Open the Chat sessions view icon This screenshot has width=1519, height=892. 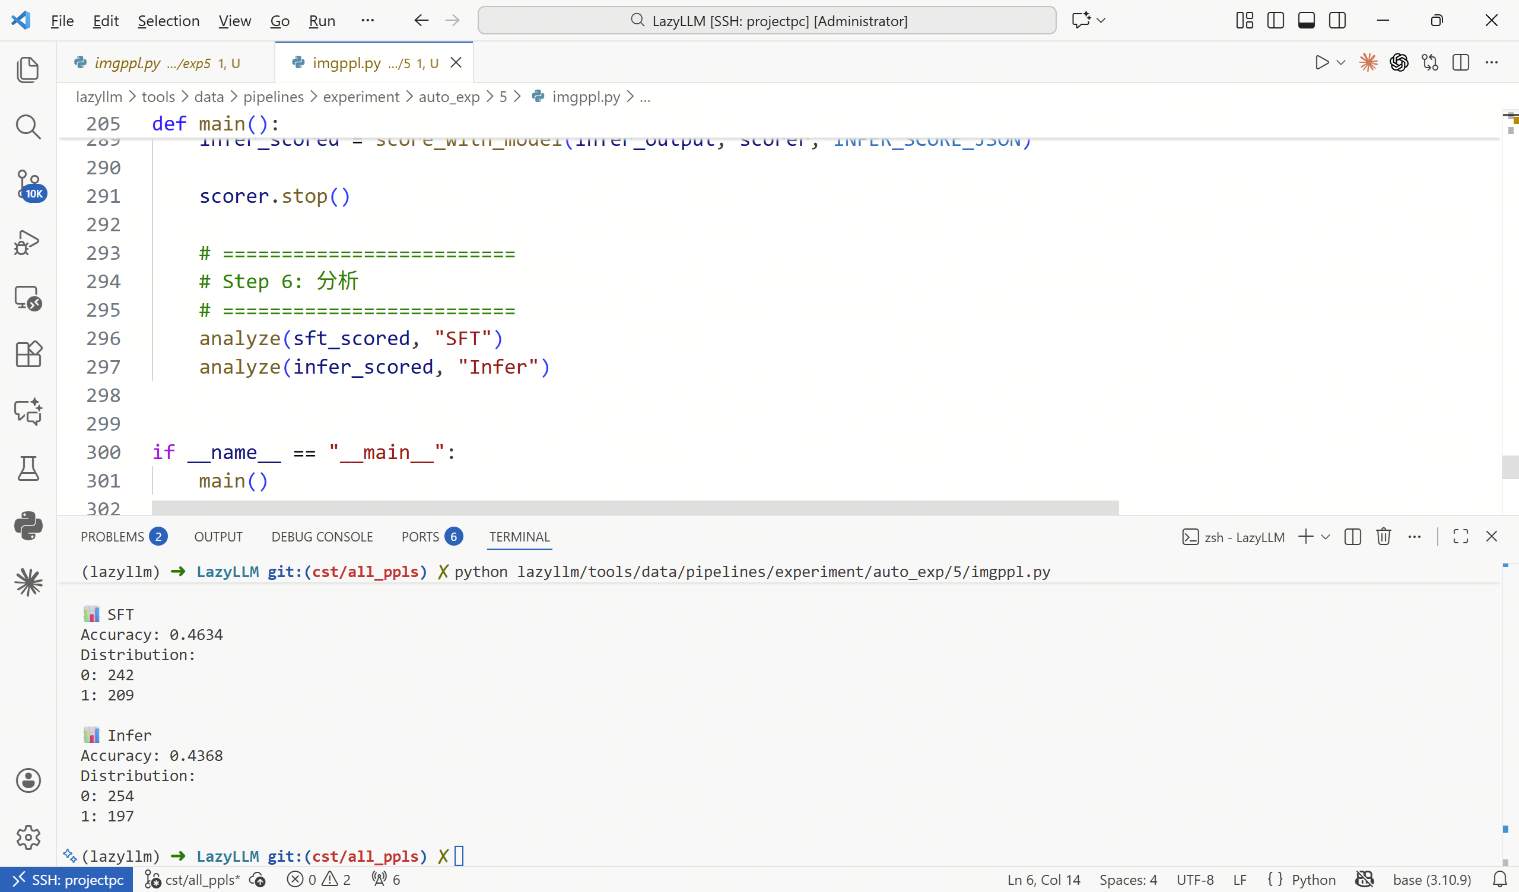[x=28, y=412]
